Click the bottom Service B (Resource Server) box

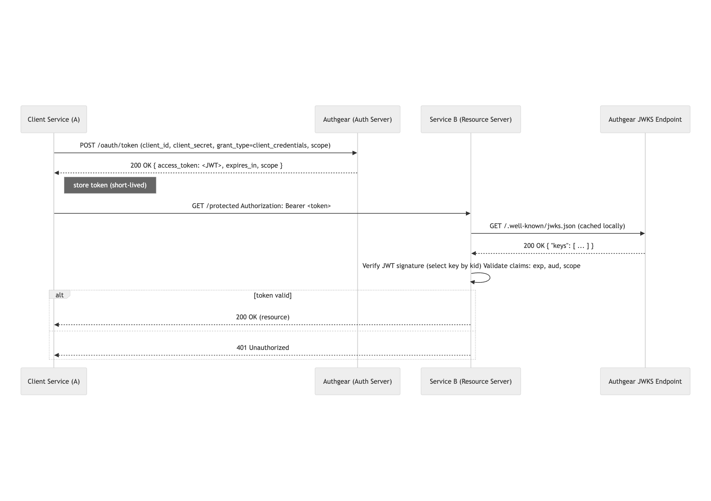[470, 381]
